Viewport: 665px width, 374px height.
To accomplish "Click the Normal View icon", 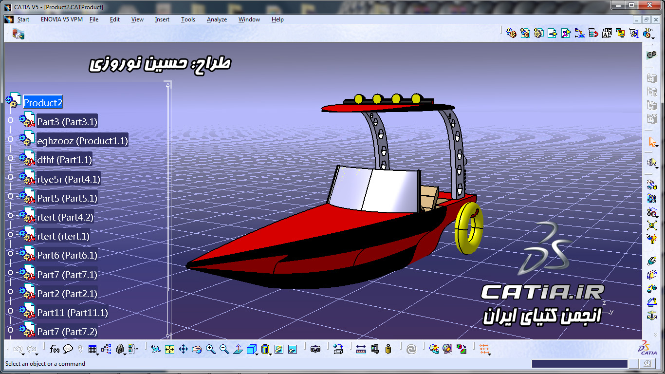I will tap(238, 349).
